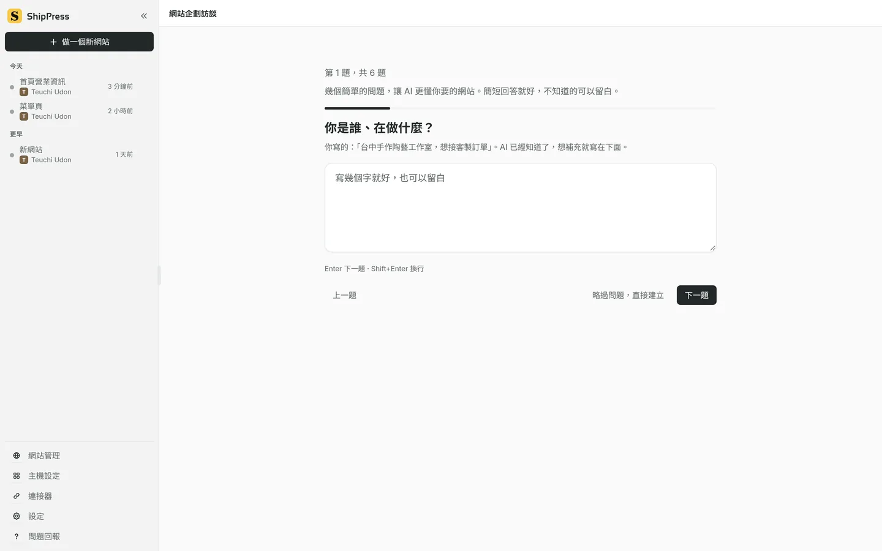This screenshot has height=551, width=882.
Task: Click the 今天 section label
Action: tap(16, 66)
